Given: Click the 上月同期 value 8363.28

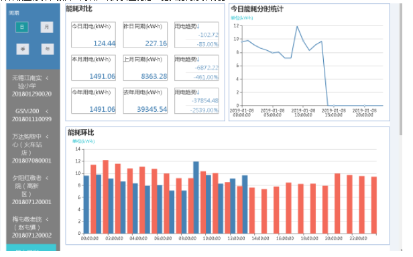Looking at the screenshot, I should 154,76.
